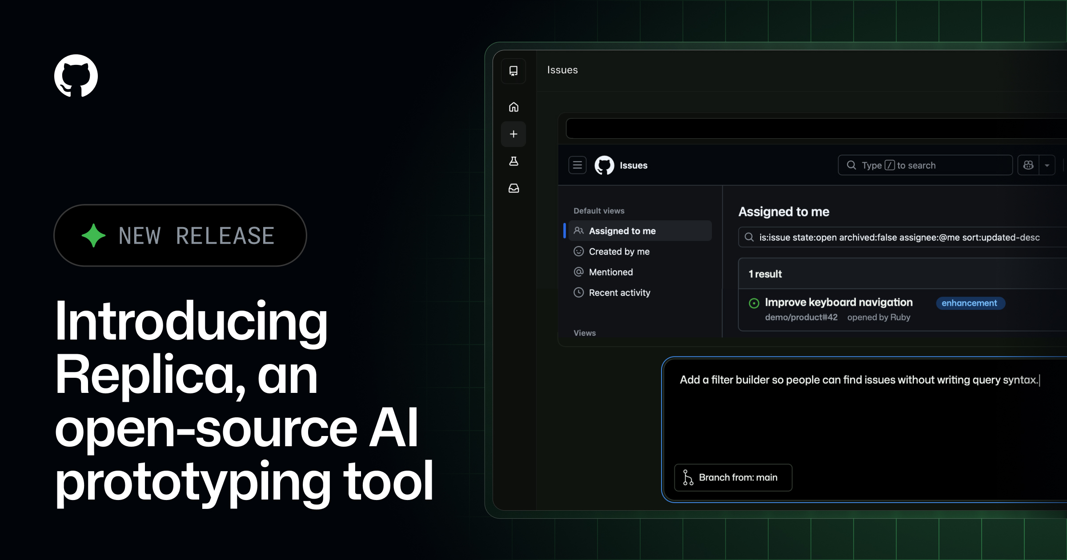
Task: Toggle the hamburger menu beside Issues
Action: coord(578,165)
